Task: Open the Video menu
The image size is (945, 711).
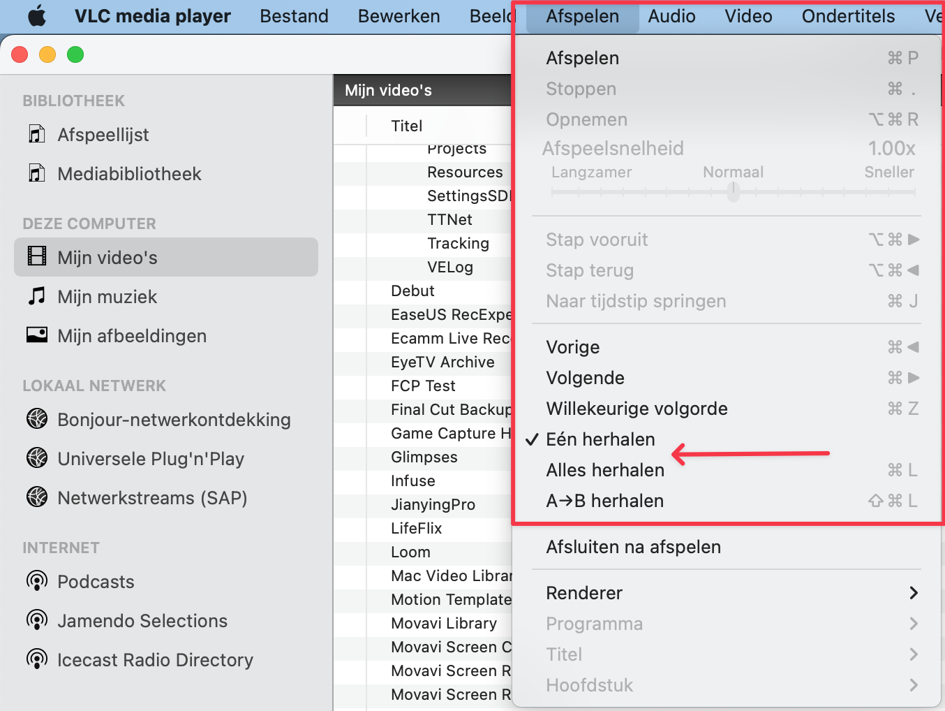Action: pyautogui.click(x=748, y=16)
